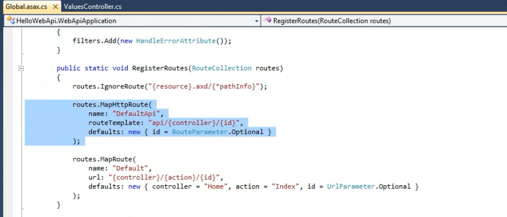Click the filters.Add statement
507x217 pixels.
[152, 41]
